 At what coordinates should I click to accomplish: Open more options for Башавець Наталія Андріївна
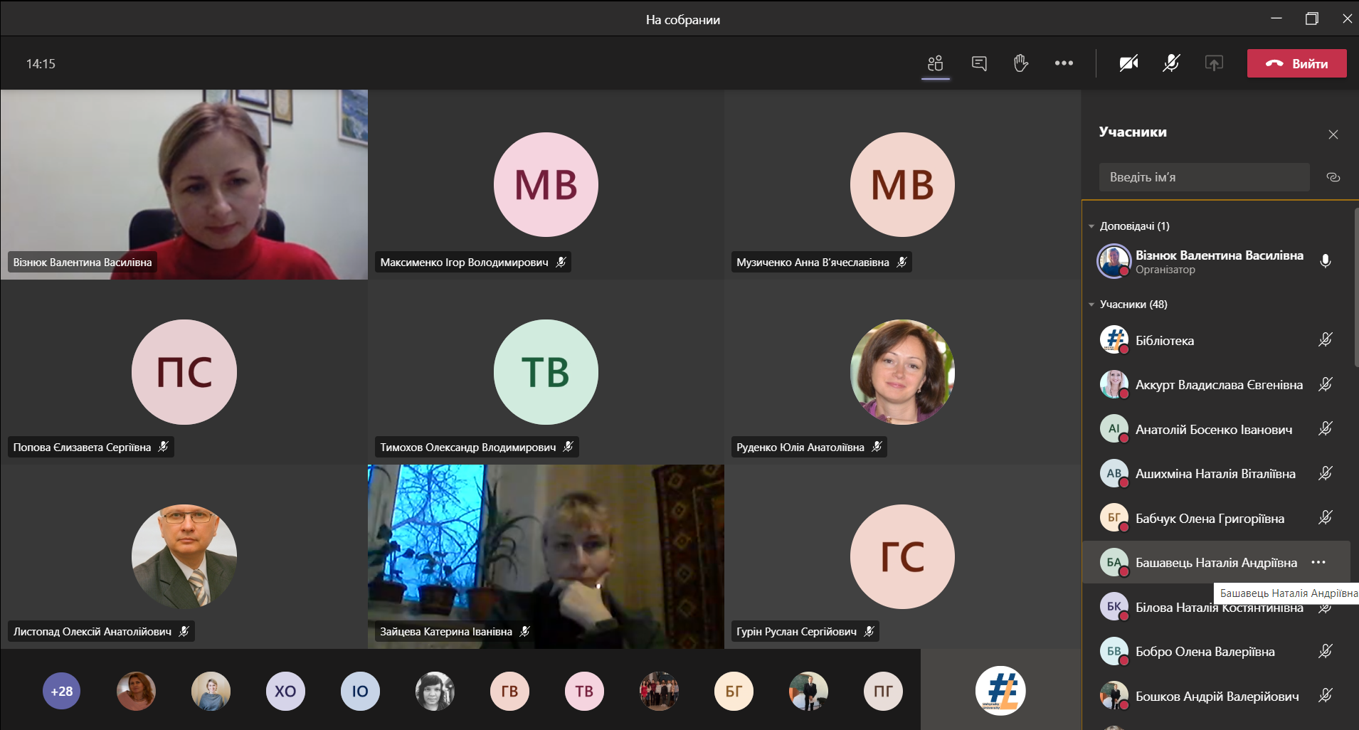pyautogui.click(x=1318, y=562)
